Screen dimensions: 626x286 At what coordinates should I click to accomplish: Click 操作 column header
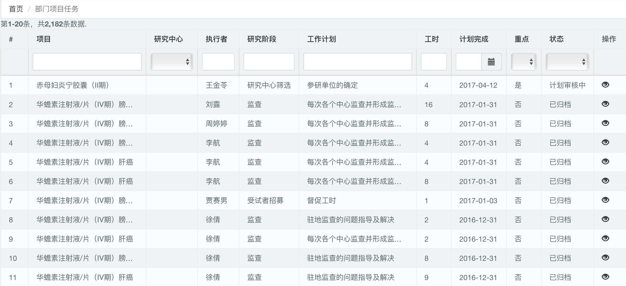pos(609,39)
